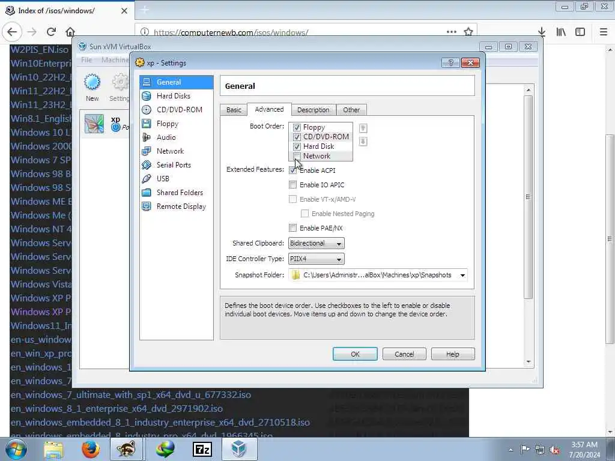This screenshot has width=615, height=461.
Task: Open the Shared Folders settings icon
Action: 147,193
